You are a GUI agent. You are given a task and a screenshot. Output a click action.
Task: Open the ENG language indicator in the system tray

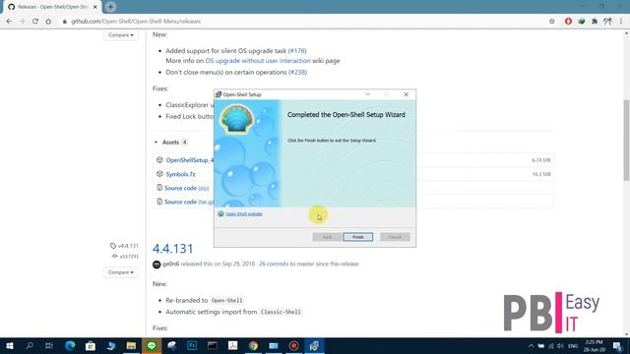pyautogui.click(x=573, y=345)
